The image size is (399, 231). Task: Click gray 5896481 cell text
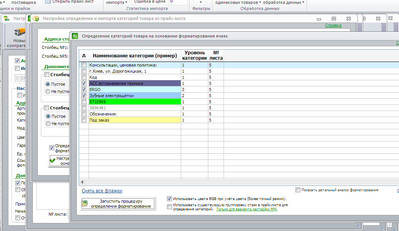[97, 108]
